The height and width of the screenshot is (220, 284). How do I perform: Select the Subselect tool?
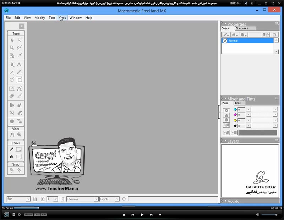(x=20, y=40)
